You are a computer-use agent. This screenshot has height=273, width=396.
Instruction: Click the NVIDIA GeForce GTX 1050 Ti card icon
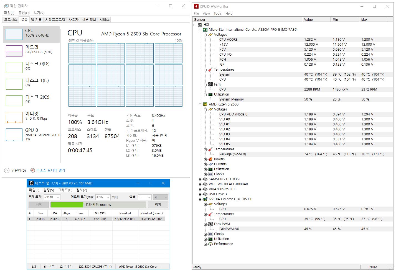[x=205, y=199]
